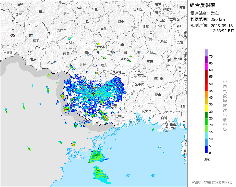This screenshot has height=187, width=236.
Task: Click the '组合反射率' title text
Action: pos(203,5)
